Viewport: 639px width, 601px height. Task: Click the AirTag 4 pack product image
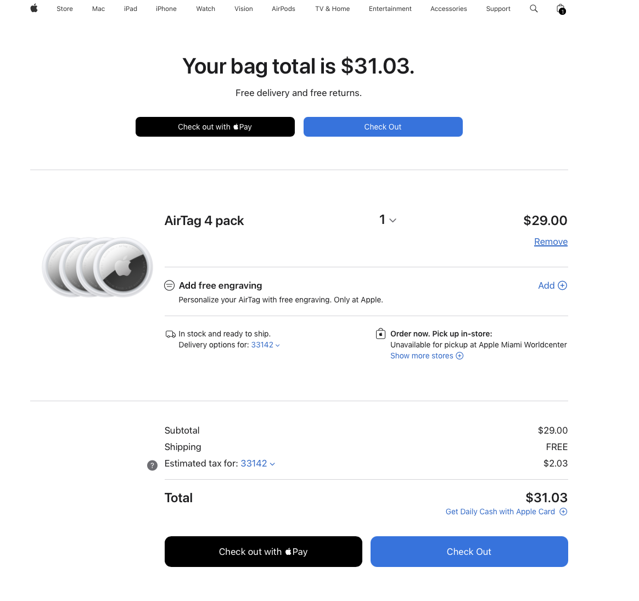click(98, 267)
